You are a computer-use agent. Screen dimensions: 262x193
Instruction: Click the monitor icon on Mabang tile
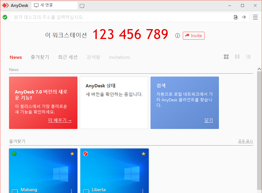coord(15,191)
